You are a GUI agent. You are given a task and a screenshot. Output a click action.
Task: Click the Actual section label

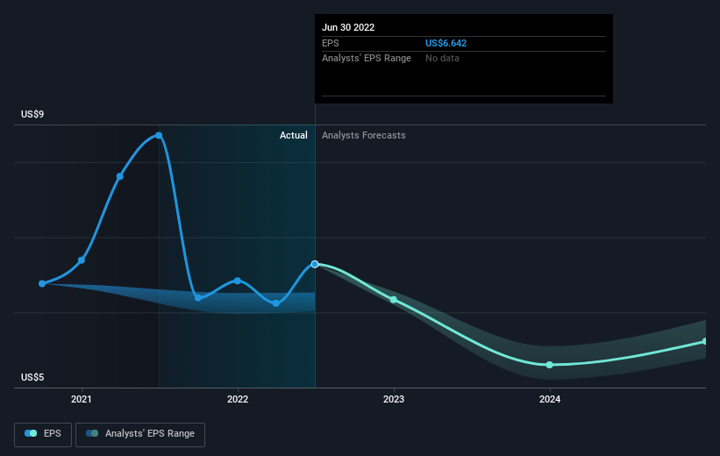[x=294, y=135]
